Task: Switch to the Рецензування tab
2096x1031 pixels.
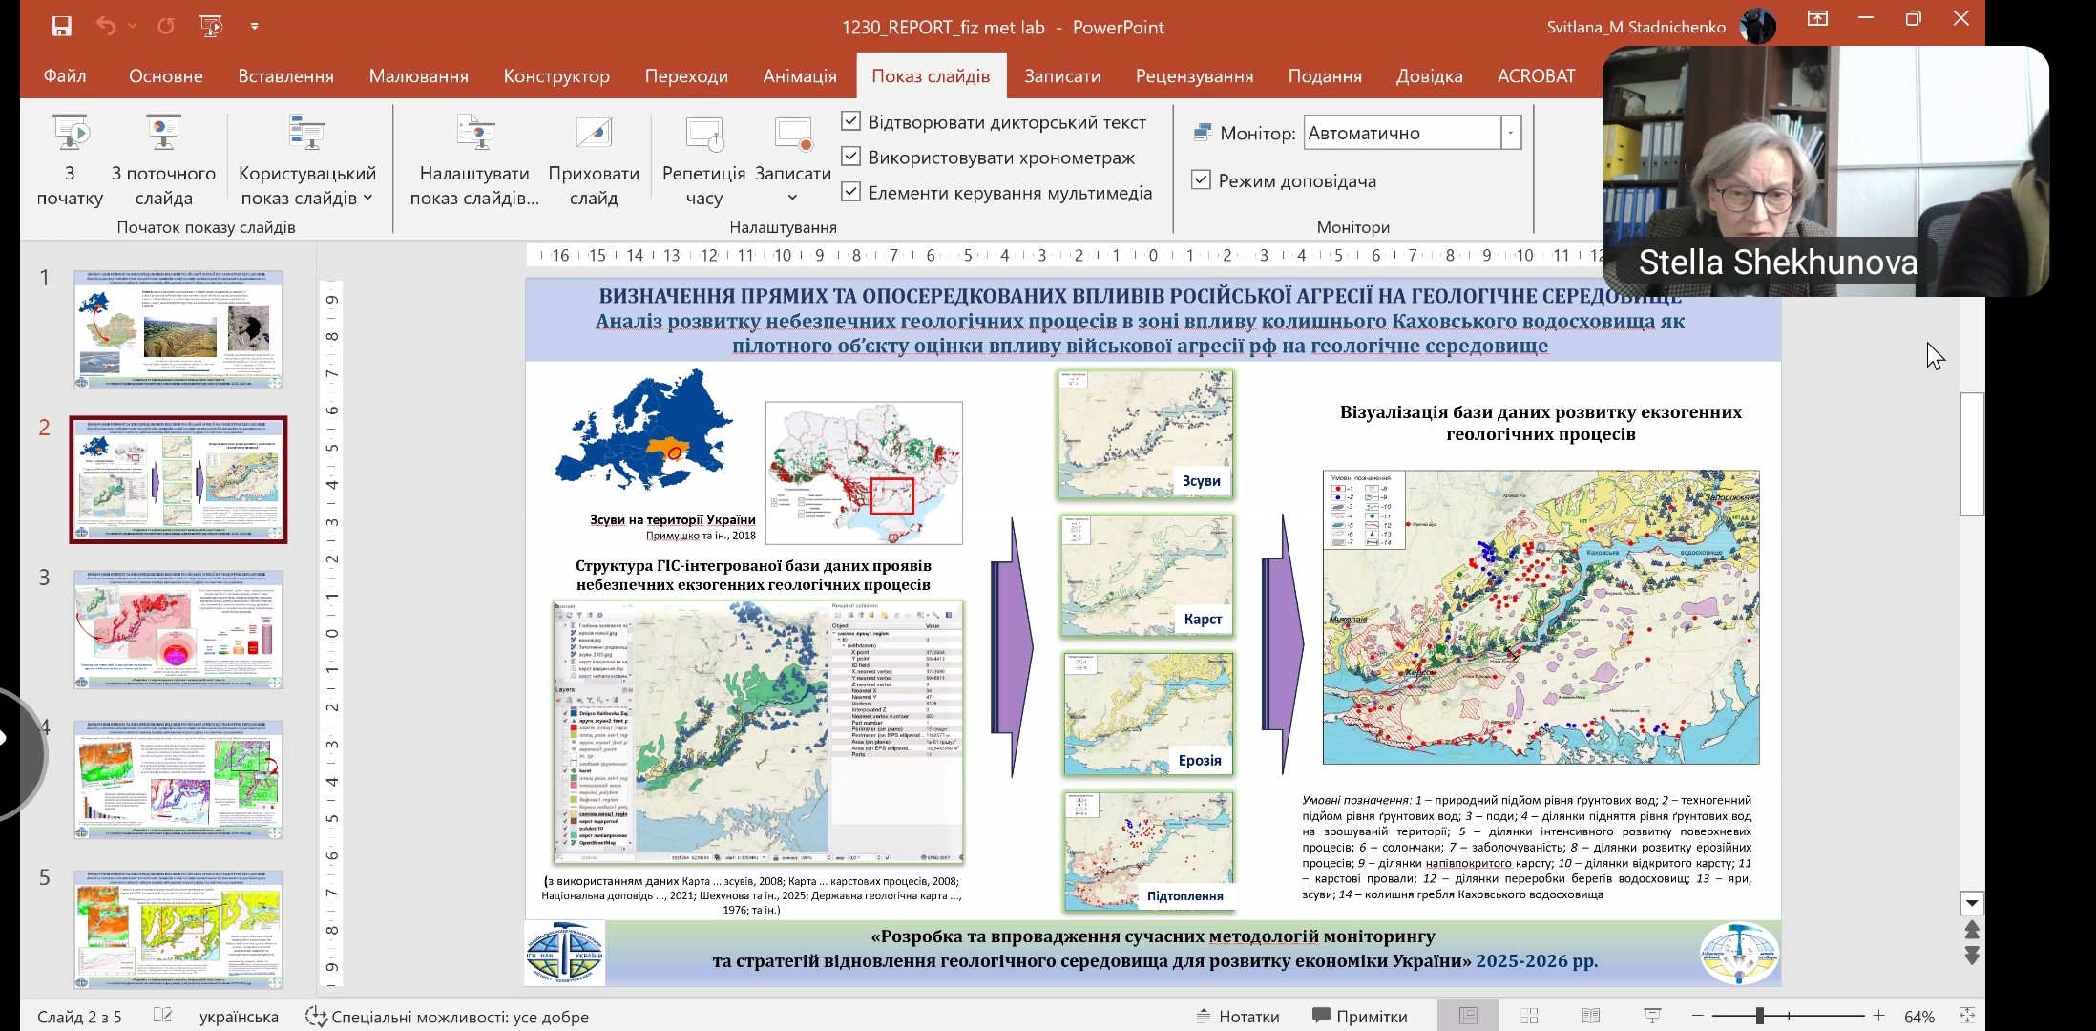Action: coord(1194,76)
